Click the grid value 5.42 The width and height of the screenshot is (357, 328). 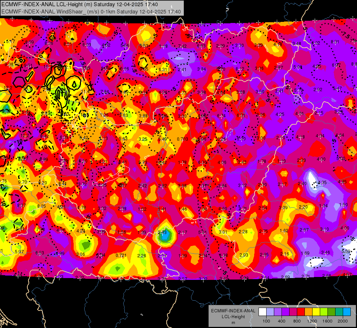(84, 138)
